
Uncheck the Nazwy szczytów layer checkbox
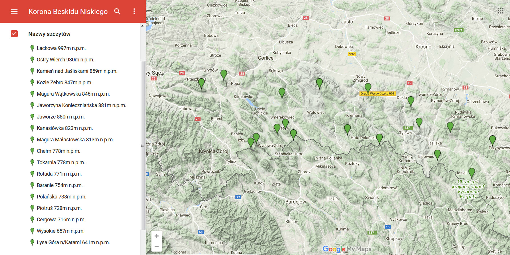14,34
